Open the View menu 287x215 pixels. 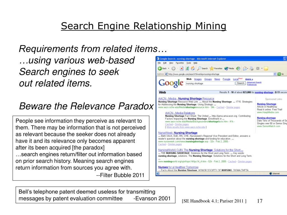click(x=171, y=63)
